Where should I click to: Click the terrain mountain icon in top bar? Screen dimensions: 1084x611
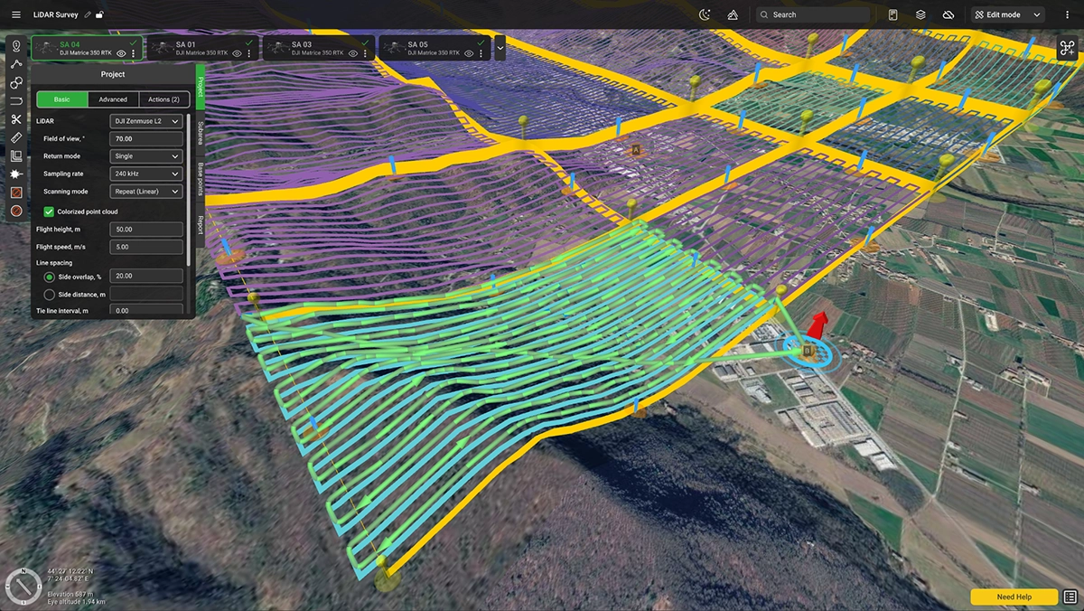(733, 14)
